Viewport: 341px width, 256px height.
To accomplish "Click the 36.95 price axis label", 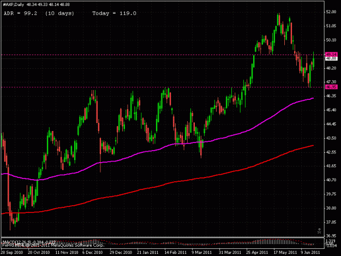I will tap(331, 236).
